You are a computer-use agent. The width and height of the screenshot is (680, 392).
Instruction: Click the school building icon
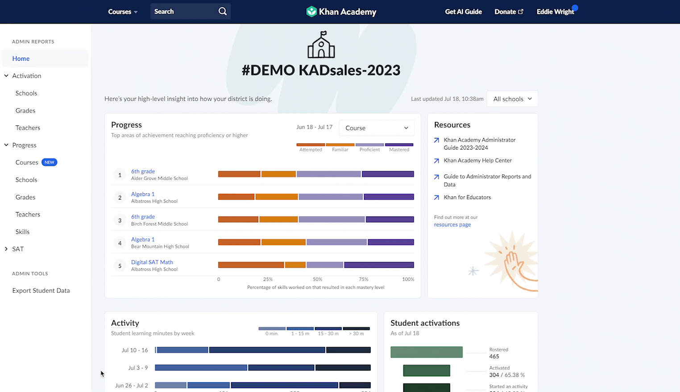pos(321,45)
